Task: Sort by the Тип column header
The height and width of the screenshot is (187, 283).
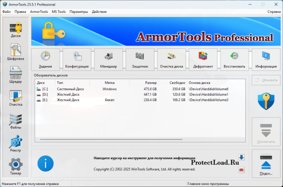Action: click(72, 83)
